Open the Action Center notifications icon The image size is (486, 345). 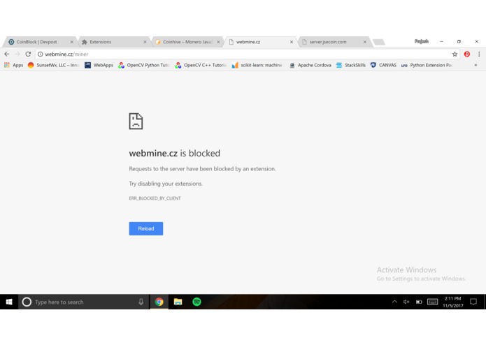coord(473,302)
